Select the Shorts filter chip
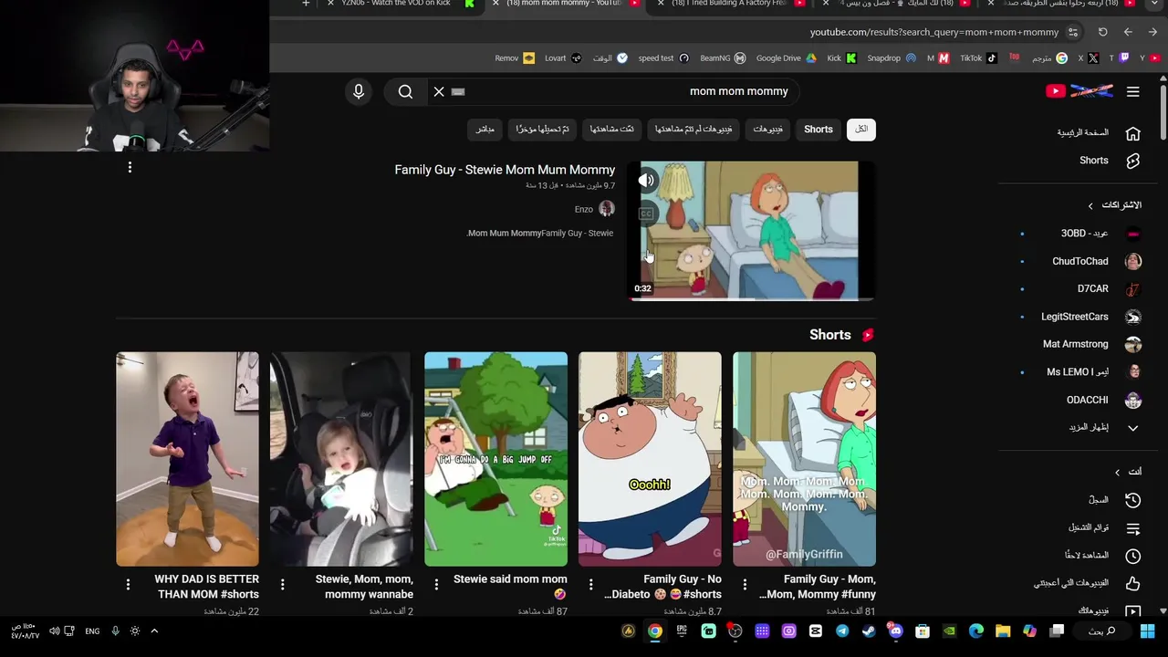Screen dimensions: 1168x657 819,130
